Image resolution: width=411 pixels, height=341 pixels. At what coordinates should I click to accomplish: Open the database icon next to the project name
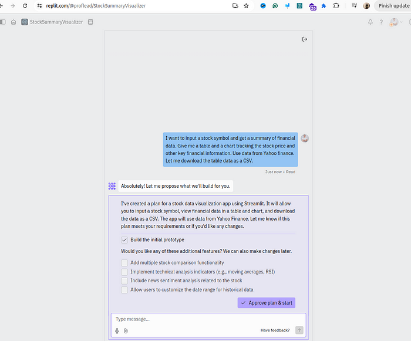click(90, 22)
